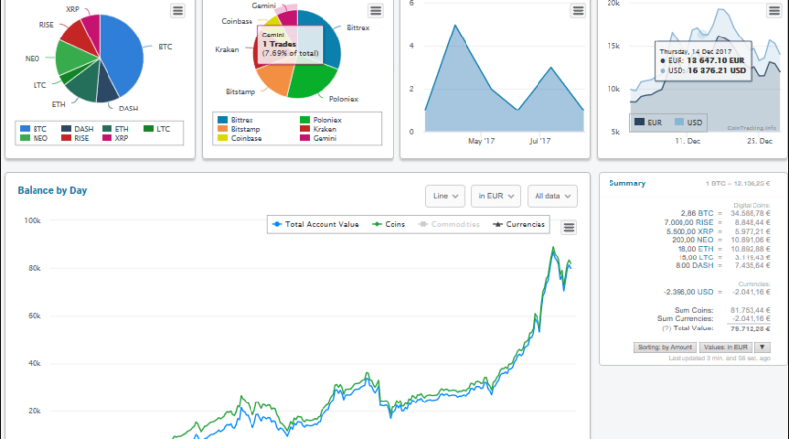Toggle the Total Account Value series
This screenshot has height=439, width=789.
316,225
